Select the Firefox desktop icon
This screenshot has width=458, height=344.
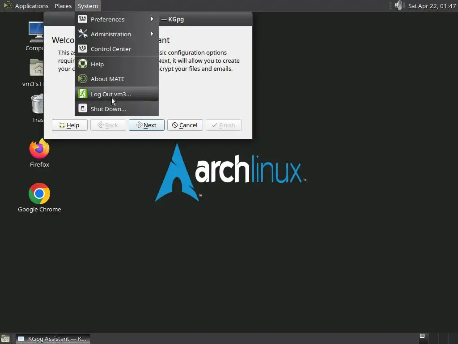(x=39, y=153)
